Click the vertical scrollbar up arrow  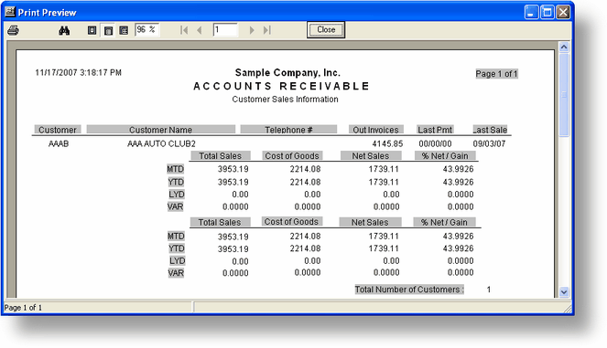564,47
